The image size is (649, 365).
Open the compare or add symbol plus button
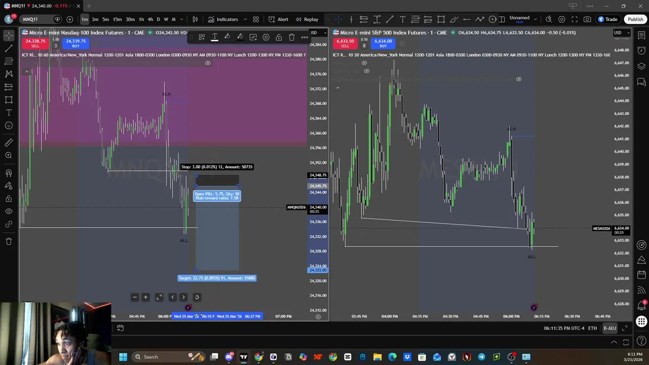pos(69,19)
